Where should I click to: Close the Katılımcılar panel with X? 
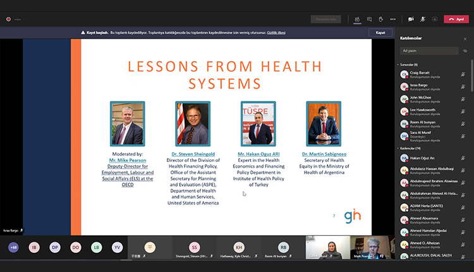pos(465,39)
